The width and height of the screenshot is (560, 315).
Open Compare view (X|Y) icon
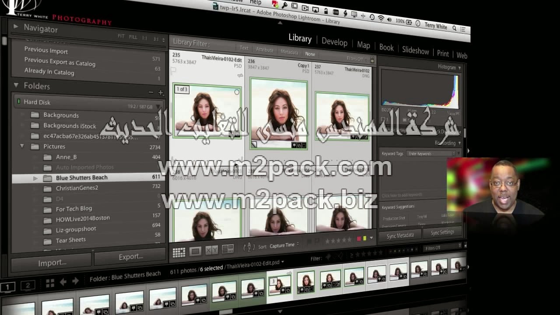(x=211, y=250)
